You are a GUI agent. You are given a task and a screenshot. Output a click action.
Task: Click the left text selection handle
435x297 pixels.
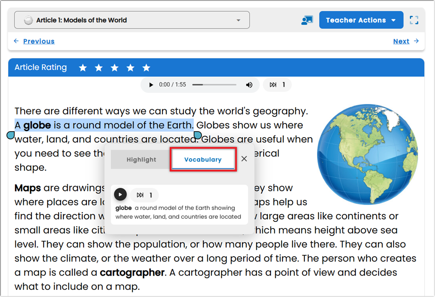point(10,135)
